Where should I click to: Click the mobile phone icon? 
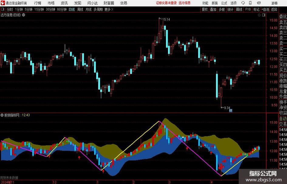(x=250, y=3)
